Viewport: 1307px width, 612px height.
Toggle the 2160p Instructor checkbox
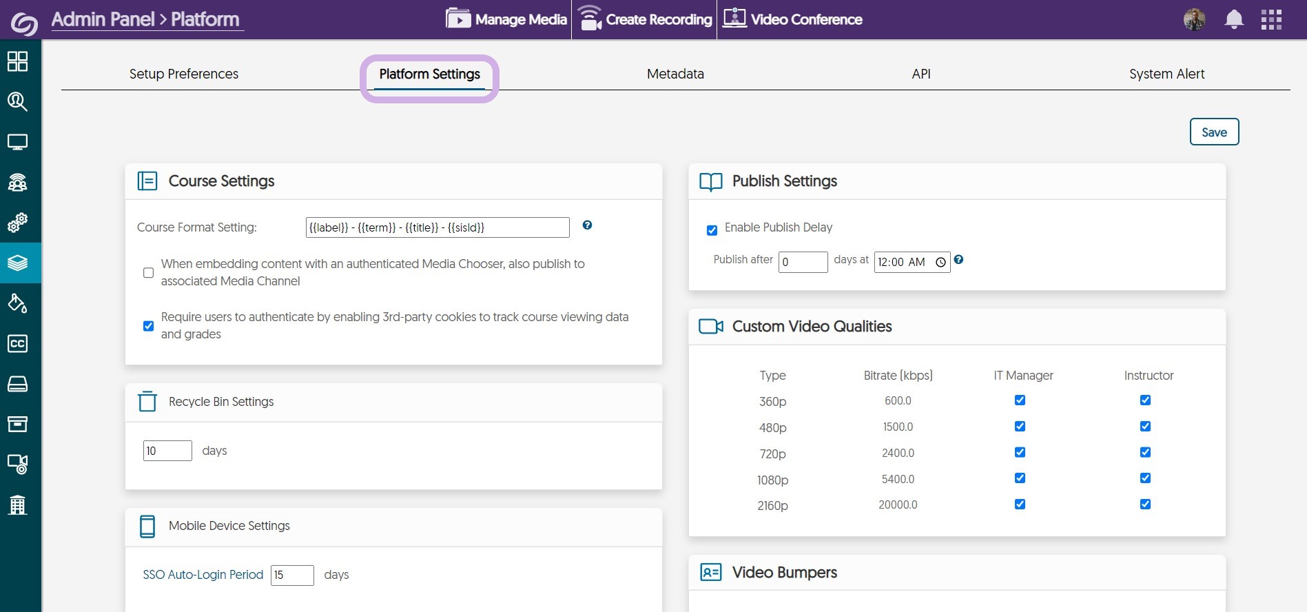[1145, 504]
